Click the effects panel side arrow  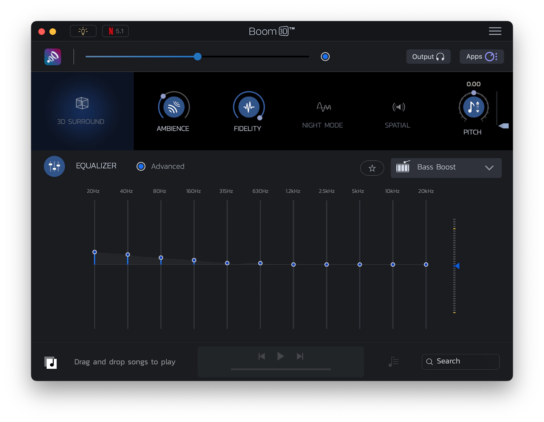504,126
